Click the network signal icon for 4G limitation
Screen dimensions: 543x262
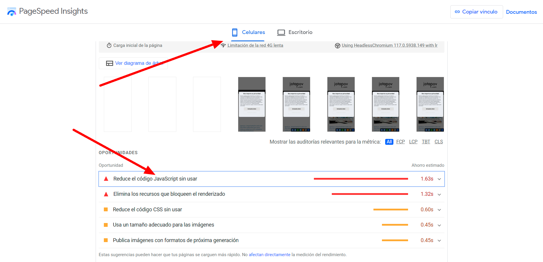coord(223,45)
